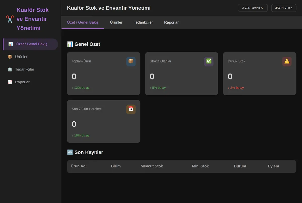This screenshot has width=302, height=203.
Task: Click the Ürün Adı column header
Action: 79,166
